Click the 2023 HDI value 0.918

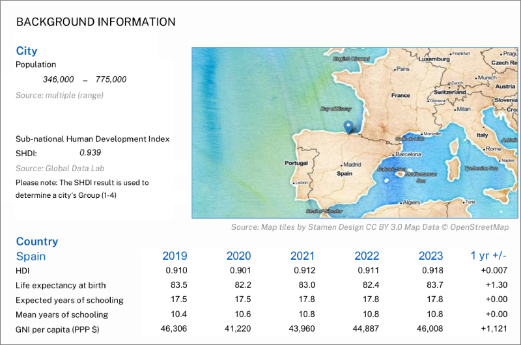[x=431, y=270]
